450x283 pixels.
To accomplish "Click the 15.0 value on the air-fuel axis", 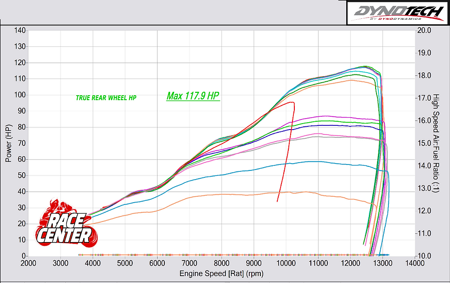I will click(x=424, y=143).
